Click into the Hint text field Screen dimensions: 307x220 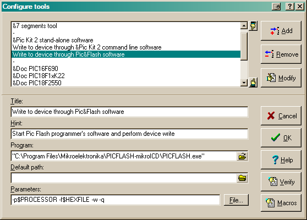coord(129,134)
